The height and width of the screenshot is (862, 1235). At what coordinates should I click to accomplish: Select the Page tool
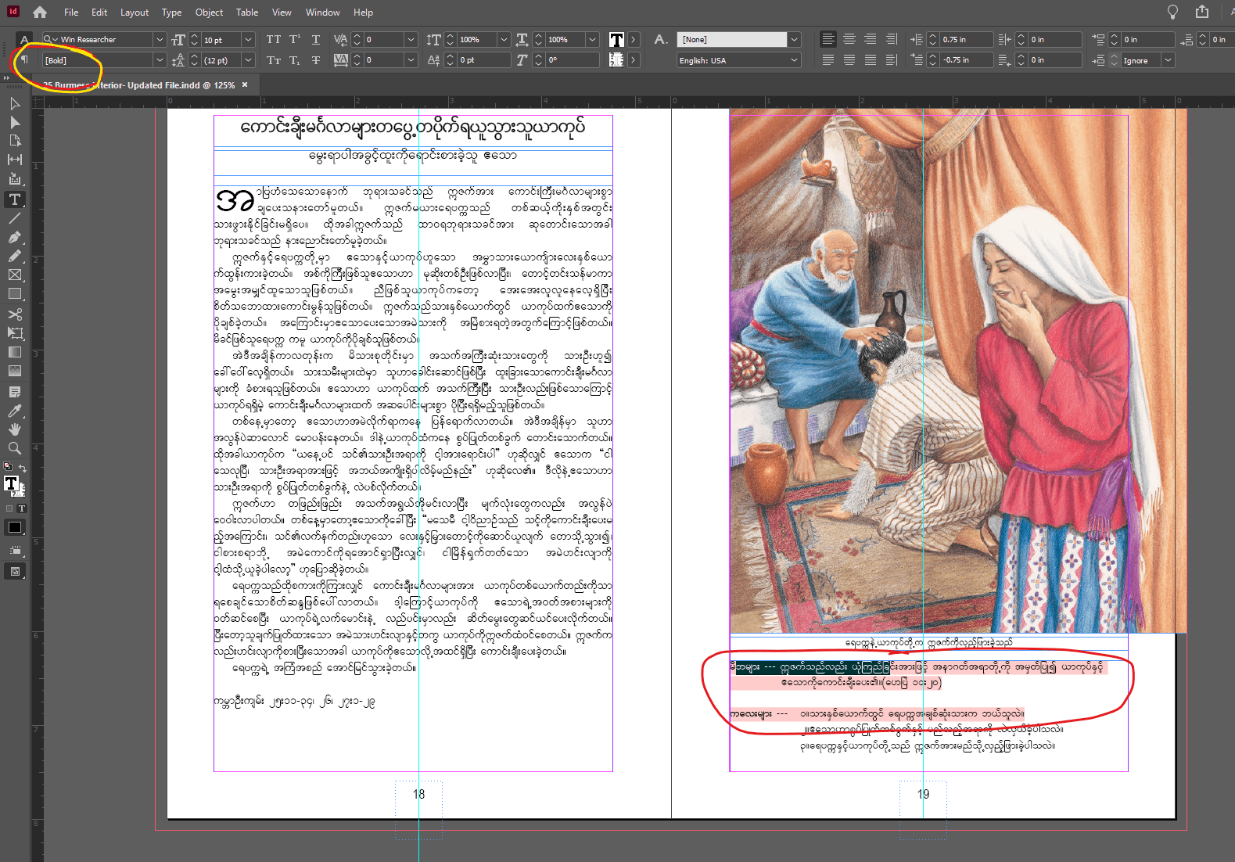(x=15, y=141)
